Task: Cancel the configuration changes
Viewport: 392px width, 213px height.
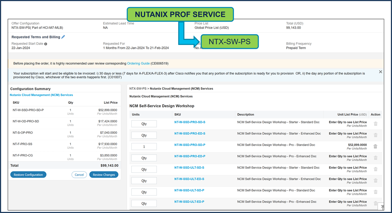Action: coord(79,175)
